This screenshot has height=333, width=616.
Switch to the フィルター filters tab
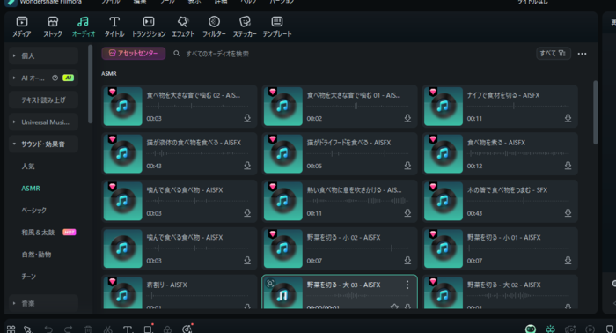pos(214,26)
